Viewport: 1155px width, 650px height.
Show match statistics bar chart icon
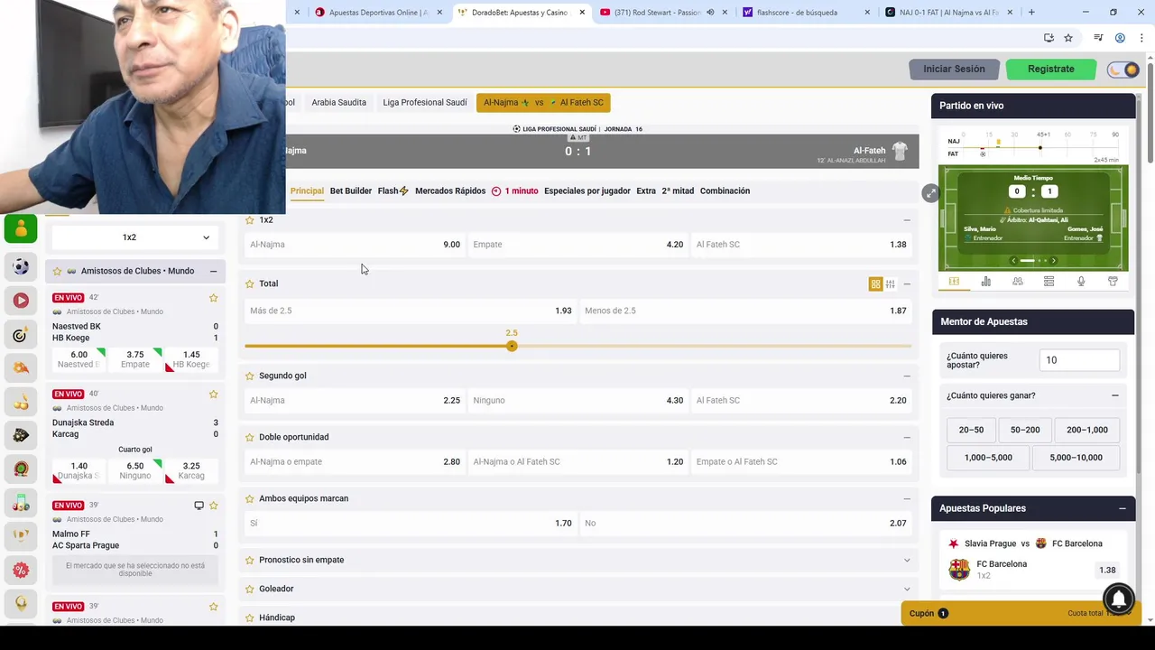pyautogui.click(x=985, y=282)
